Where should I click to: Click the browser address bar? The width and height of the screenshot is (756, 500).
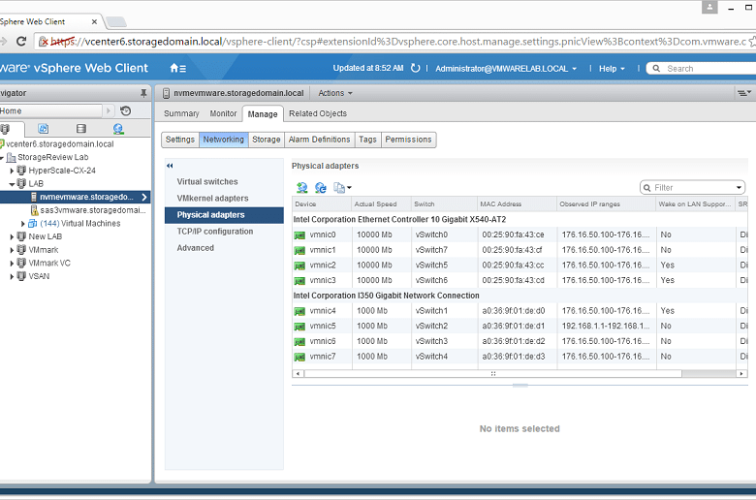[x=391, y=42]
